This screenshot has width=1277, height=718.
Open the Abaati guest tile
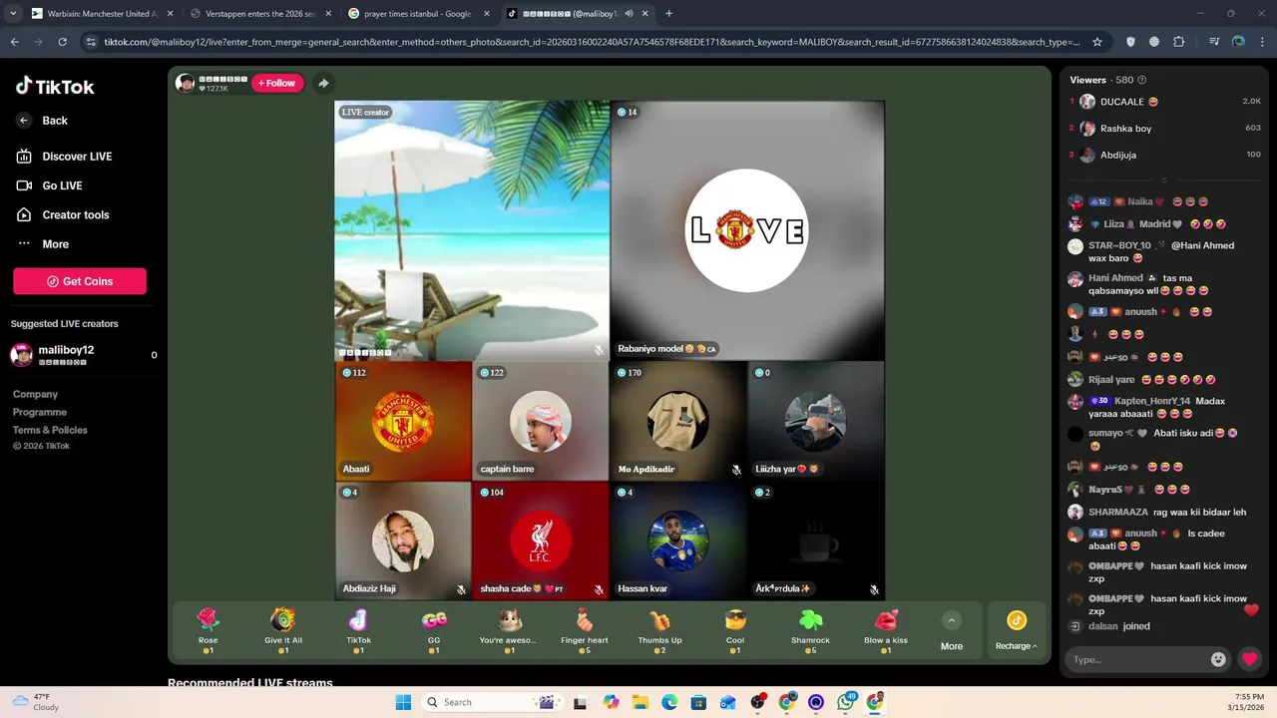pyautogui.click(x=403, y=421)
